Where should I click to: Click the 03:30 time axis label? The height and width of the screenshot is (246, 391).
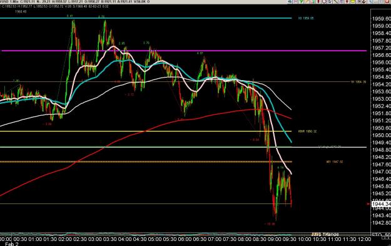tap(109, 239)
